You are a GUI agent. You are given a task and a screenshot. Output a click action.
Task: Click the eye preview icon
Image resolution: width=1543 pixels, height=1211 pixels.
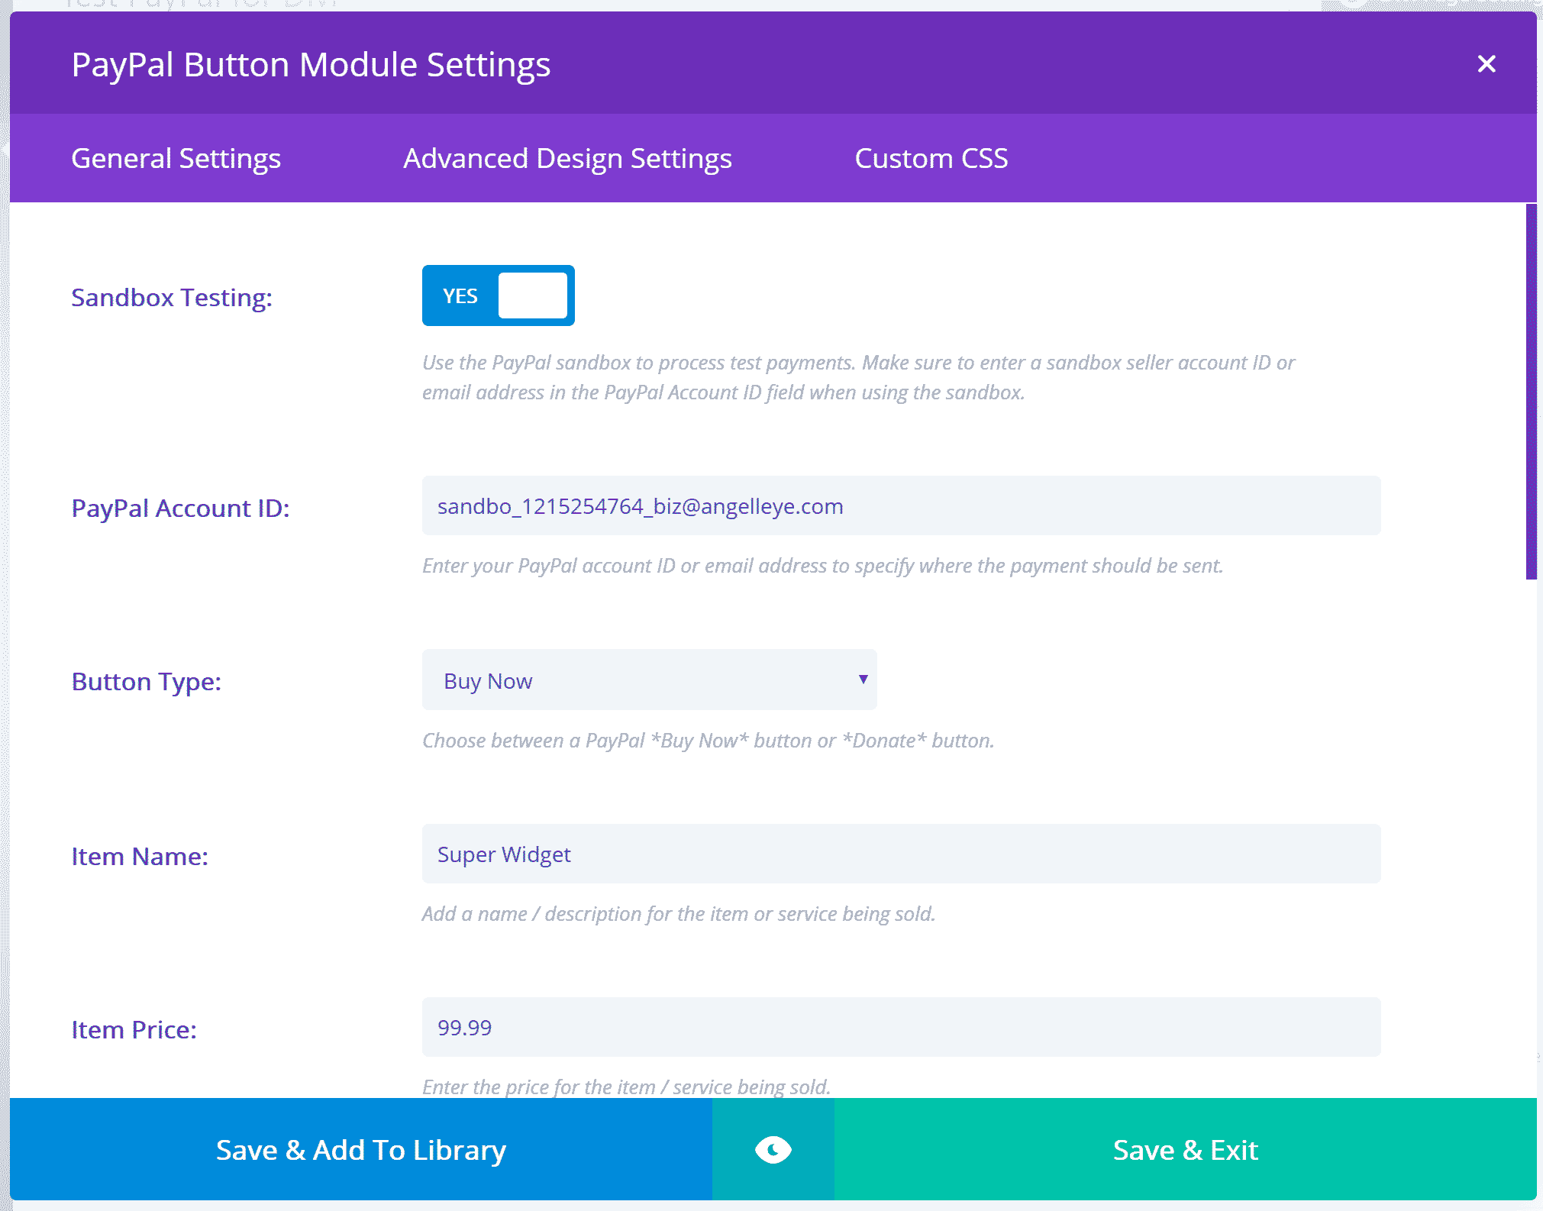[773, 1149]
